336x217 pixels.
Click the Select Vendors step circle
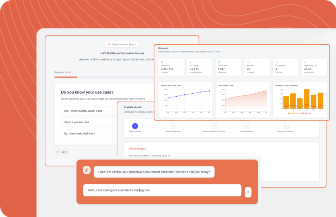coord(135,126)
